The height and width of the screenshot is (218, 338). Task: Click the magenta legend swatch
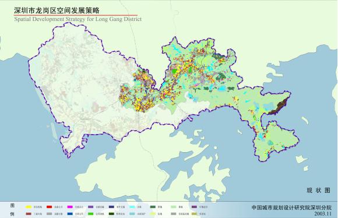[x=70, y=207]
